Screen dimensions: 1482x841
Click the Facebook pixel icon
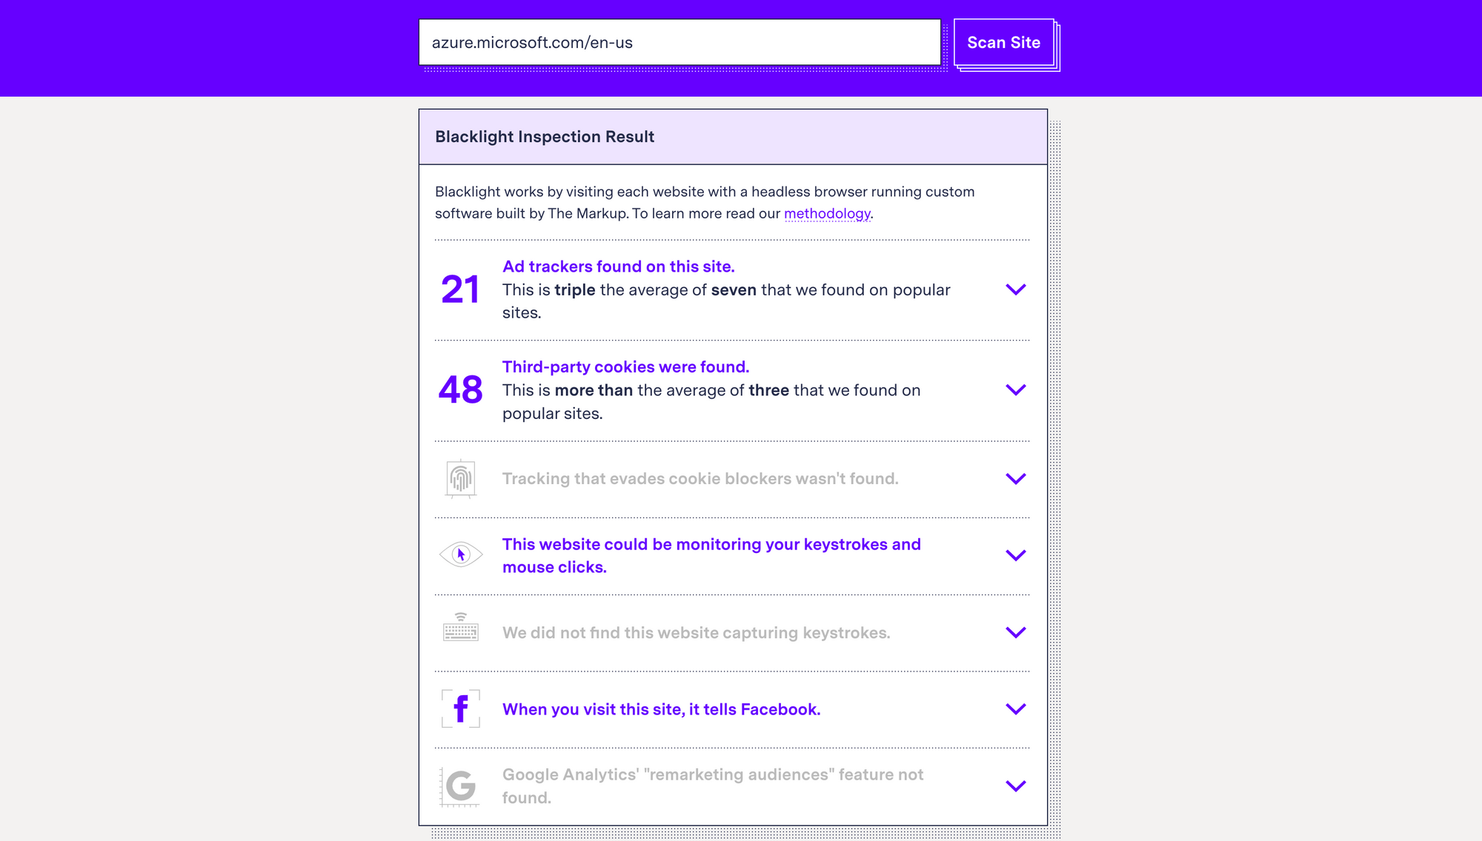point(461,708)
